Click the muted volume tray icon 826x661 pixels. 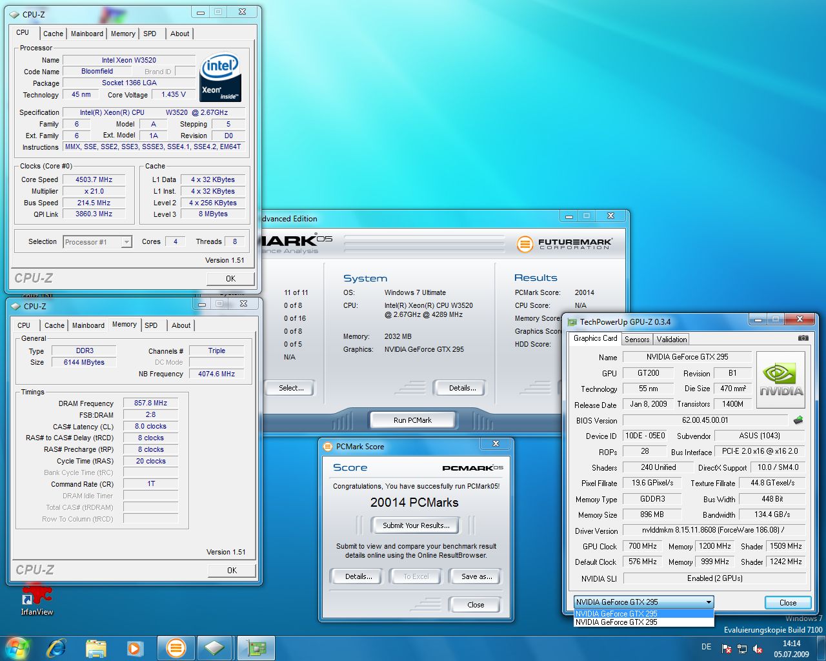(758, 649)
